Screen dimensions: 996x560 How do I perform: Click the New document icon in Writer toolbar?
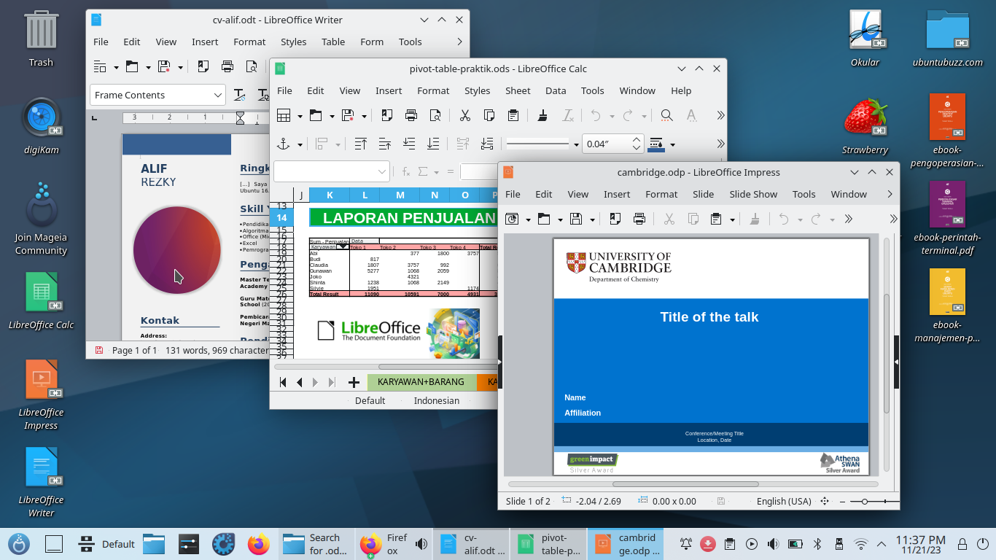(x=100, y=67)
